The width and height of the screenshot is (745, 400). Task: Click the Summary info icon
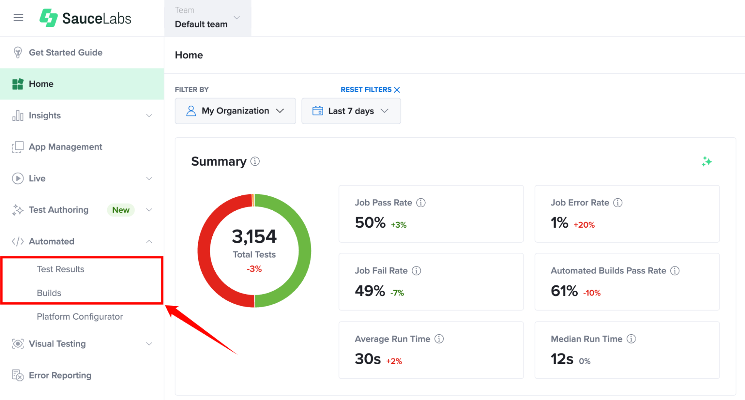tap(255, 161)
